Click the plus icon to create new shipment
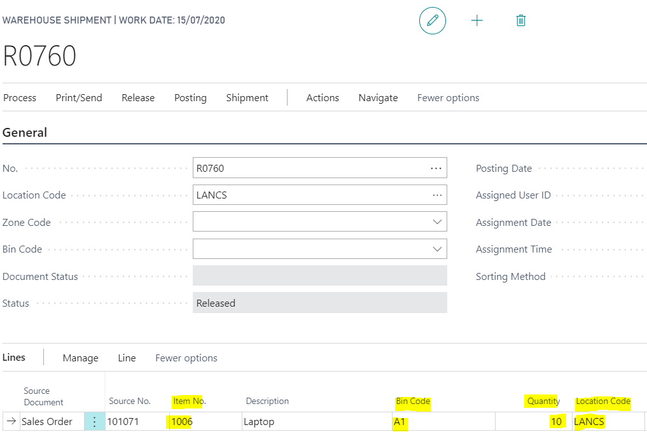This screenshot has width=647, height=446. (477, 20)
